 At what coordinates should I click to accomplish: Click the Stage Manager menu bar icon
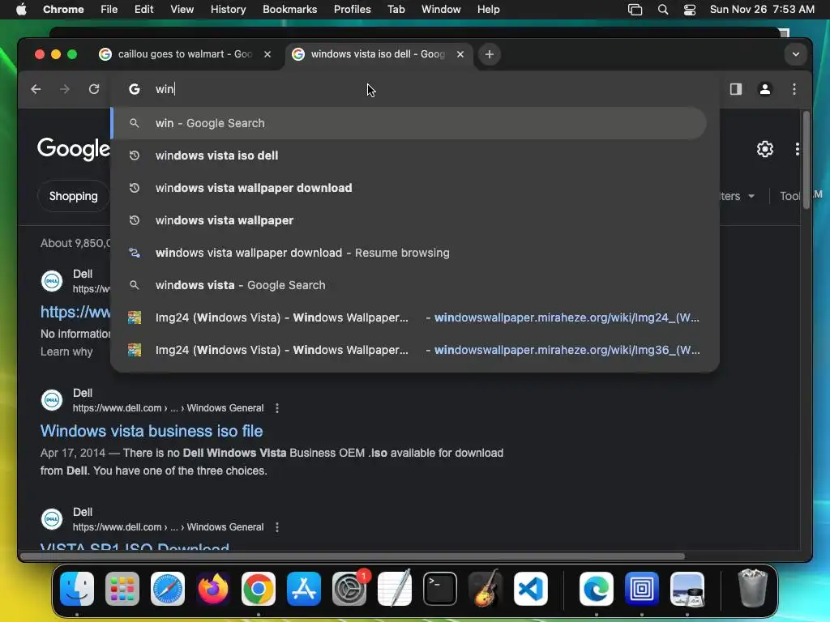(x=635, y=10)
